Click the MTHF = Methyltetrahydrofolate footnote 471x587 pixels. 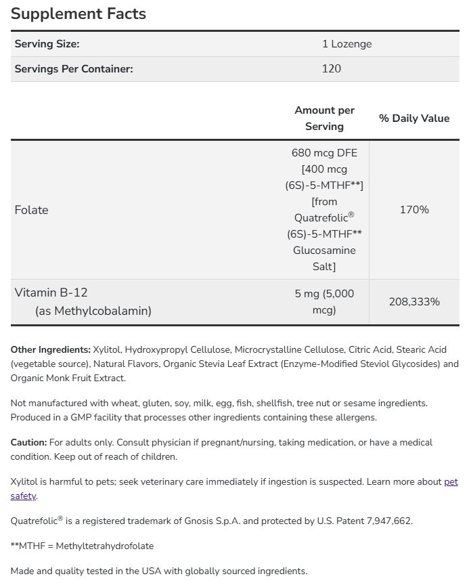[x=82, y=546]
